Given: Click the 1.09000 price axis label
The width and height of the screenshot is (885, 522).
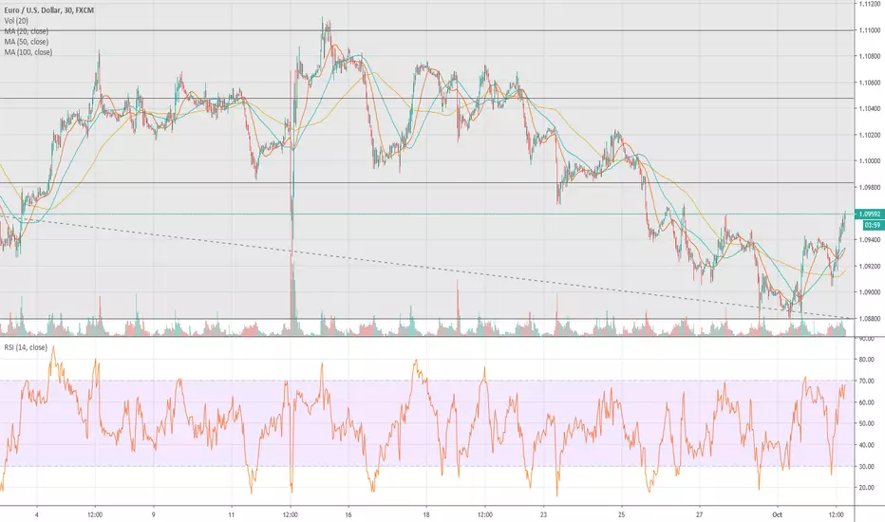Looking at the screenshot, I should (870, 292).
